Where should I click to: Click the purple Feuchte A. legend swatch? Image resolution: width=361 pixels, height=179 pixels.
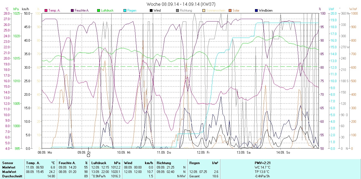(72, 10)
